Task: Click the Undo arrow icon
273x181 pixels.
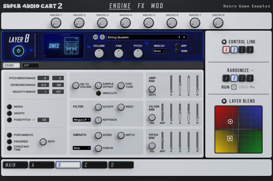Action: click(252, 87)
